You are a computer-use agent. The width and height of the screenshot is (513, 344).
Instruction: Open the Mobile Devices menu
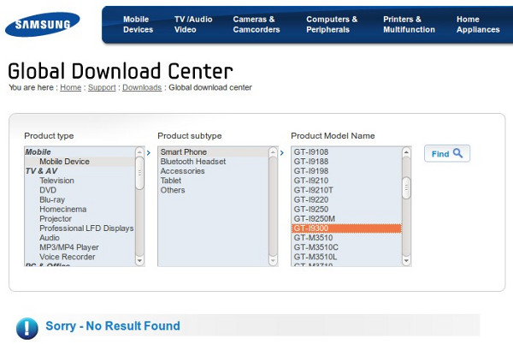click(x=138, y=25)
